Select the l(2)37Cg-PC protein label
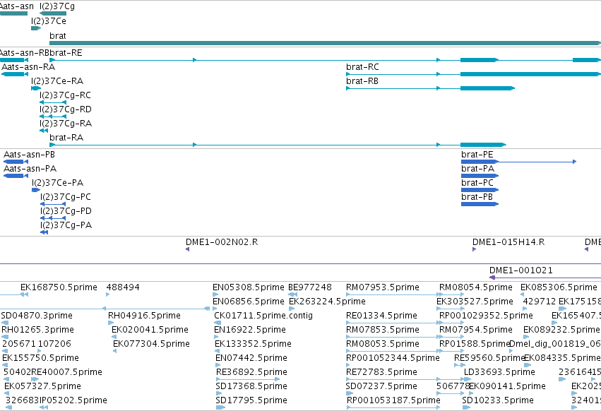 point(66,197)
